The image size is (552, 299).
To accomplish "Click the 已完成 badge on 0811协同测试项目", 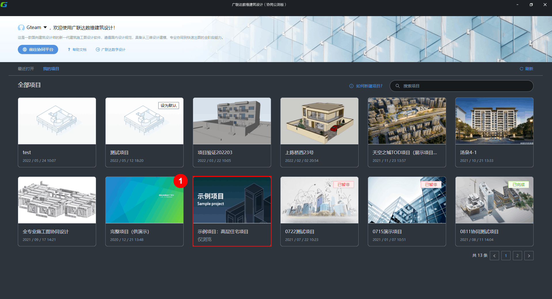I will pos(519,185).
